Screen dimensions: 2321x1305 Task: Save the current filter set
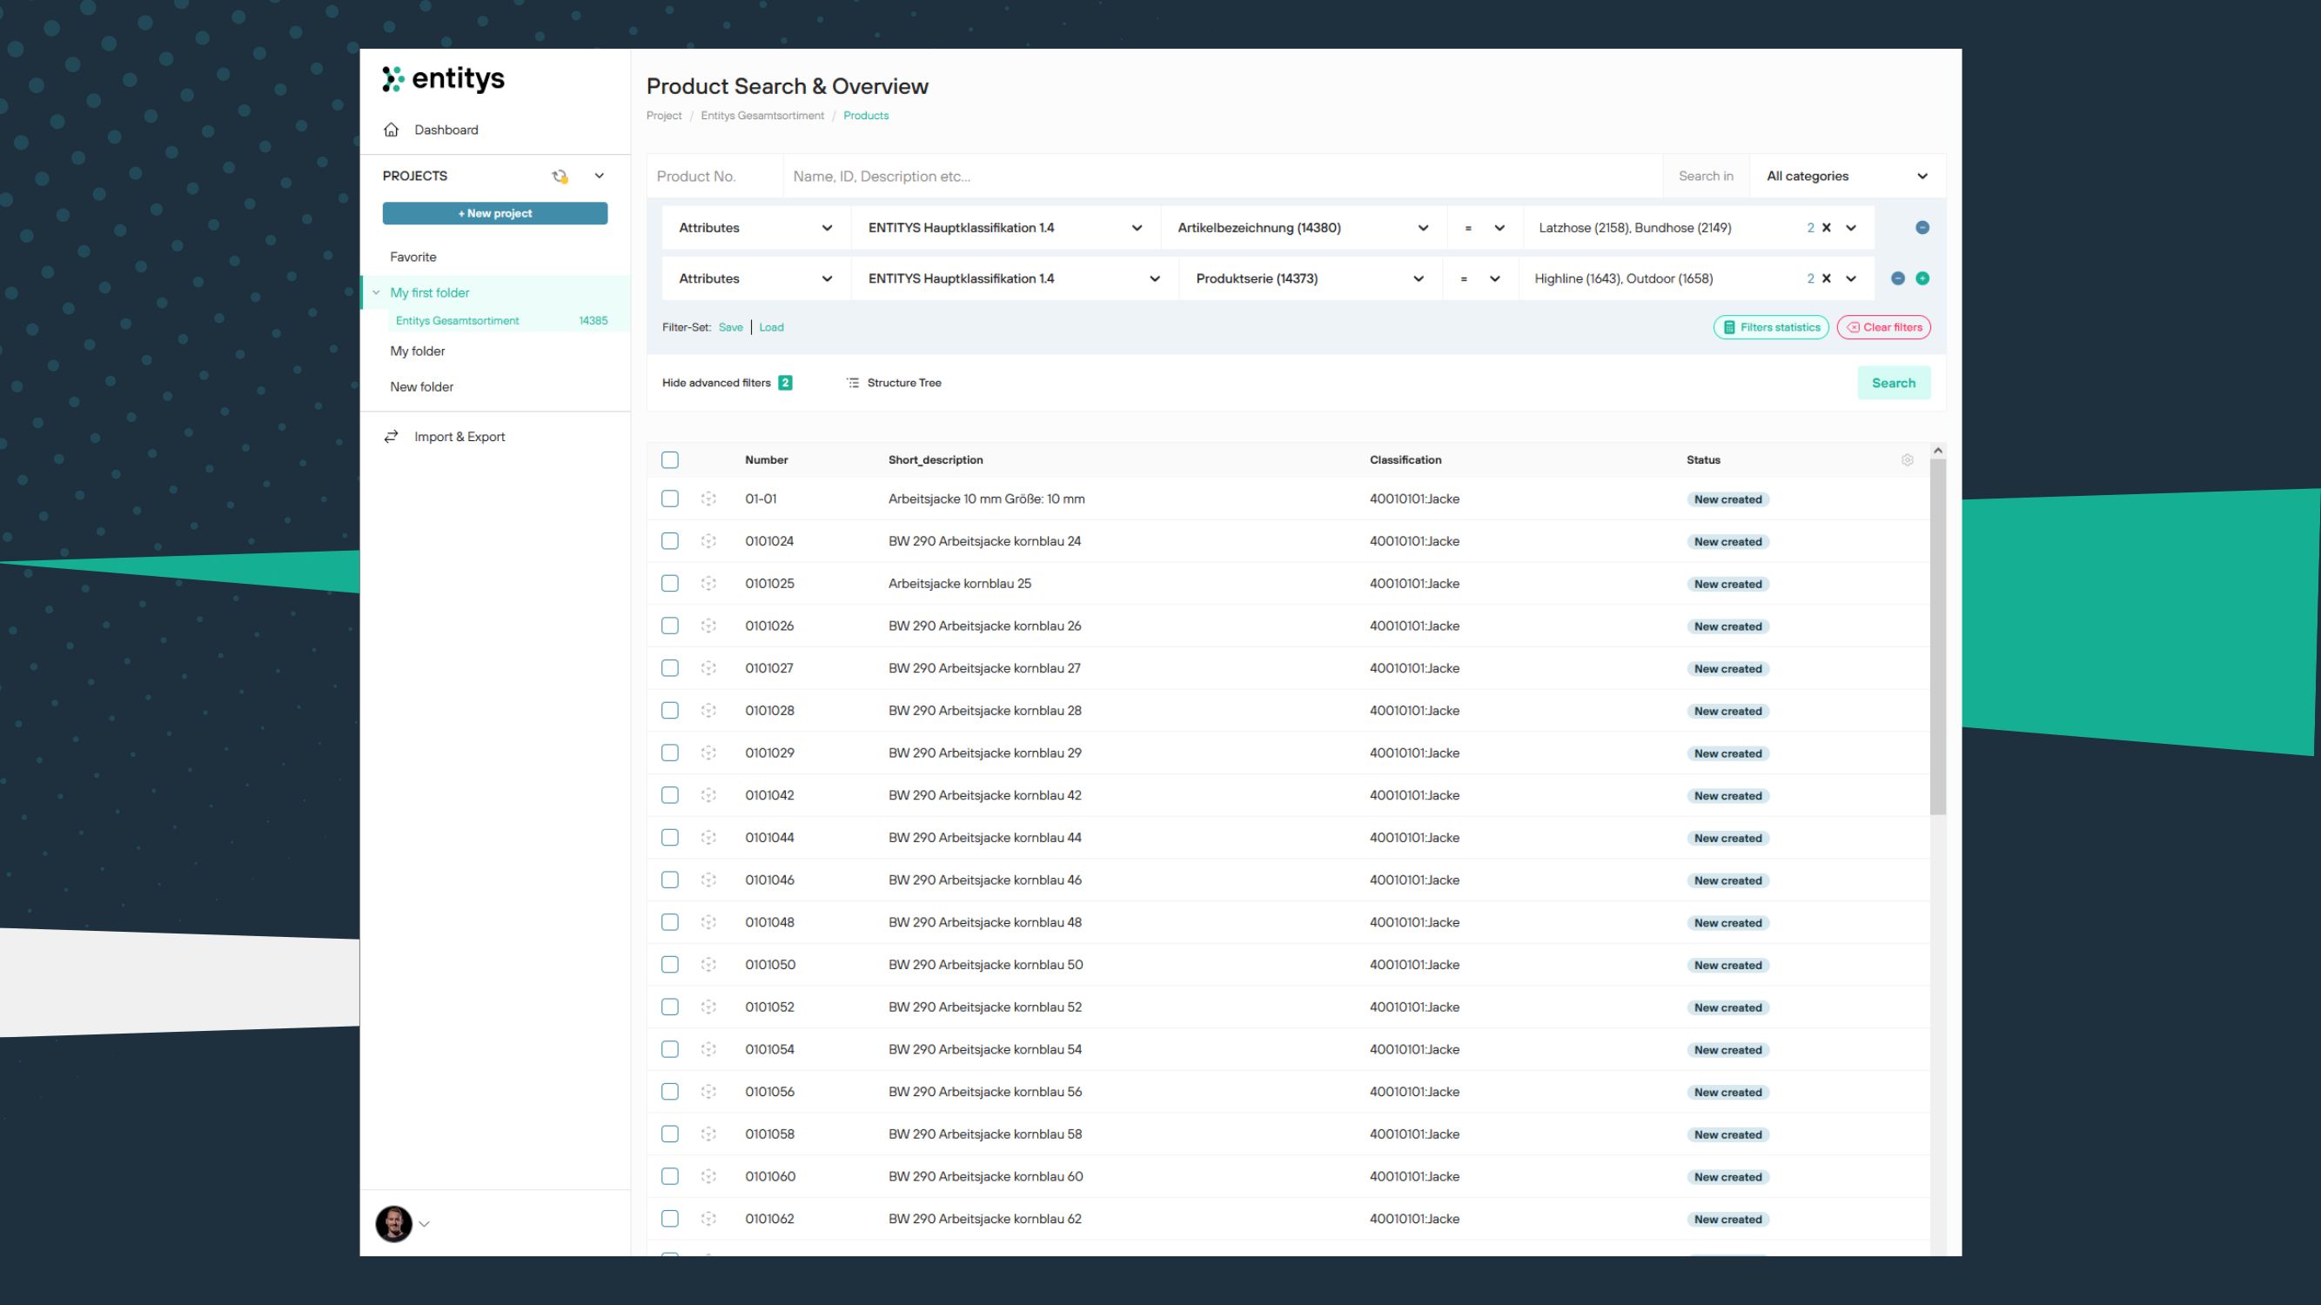(x=730, y=327)
